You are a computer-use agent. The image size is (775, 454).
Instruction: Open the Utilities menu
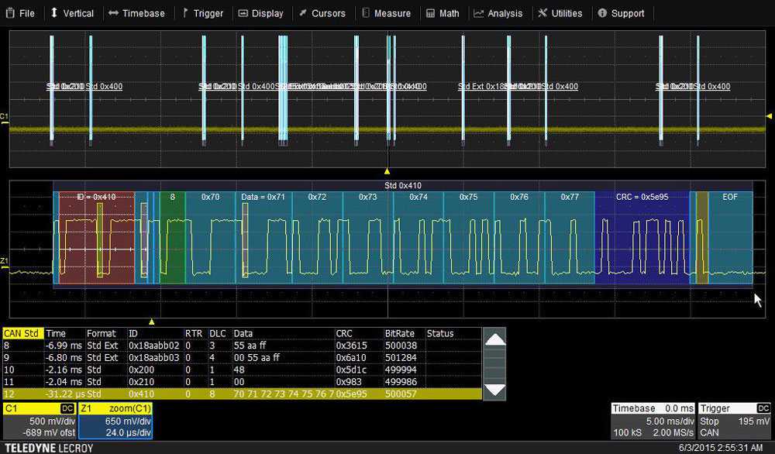(x=560, y=13)
